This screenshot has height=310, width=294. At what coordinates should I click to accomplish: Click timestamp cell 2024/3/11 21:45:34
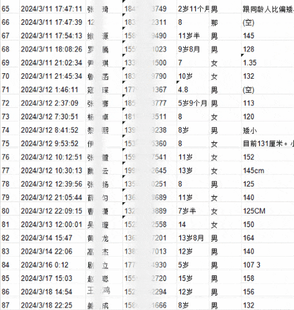click(52, 76)
